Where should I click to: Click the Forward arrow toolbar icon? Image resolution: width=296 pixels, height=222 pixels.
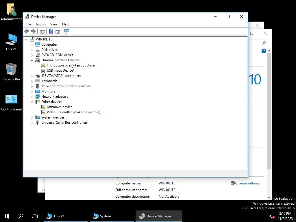click(33, 31)
